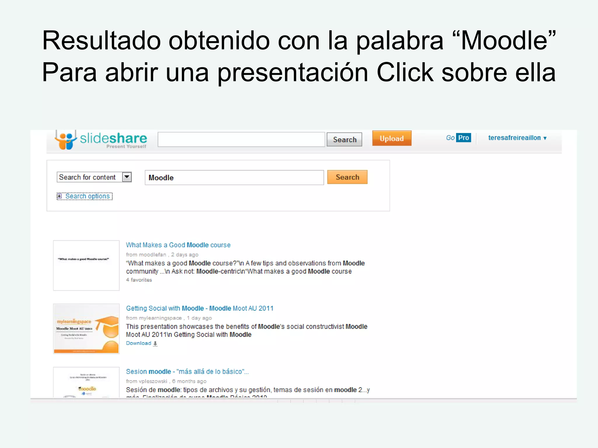Click the text 'from vpleszowski , 6 months ago'
Viewport: 598px width, 448px height.
(166, 381)
